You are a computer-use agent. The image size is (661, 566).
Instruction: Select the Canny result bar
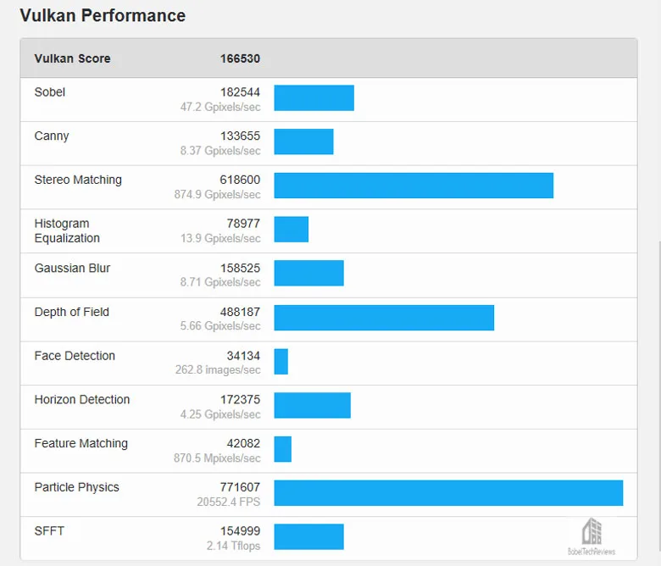tap(303, 141)
